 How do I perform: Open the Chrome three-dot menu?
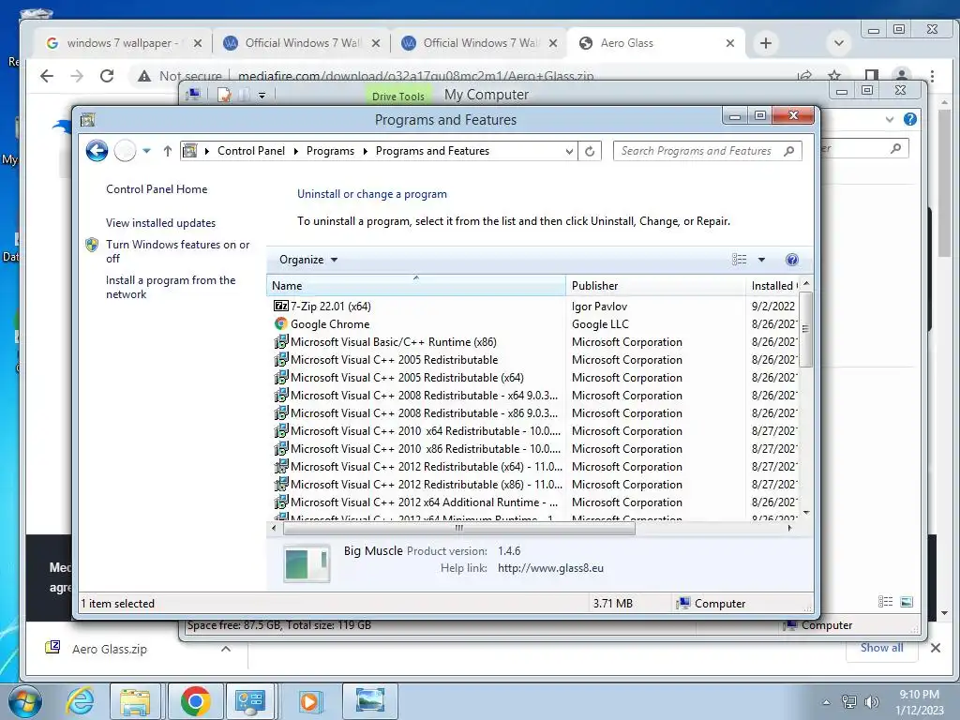click(932, 76)
